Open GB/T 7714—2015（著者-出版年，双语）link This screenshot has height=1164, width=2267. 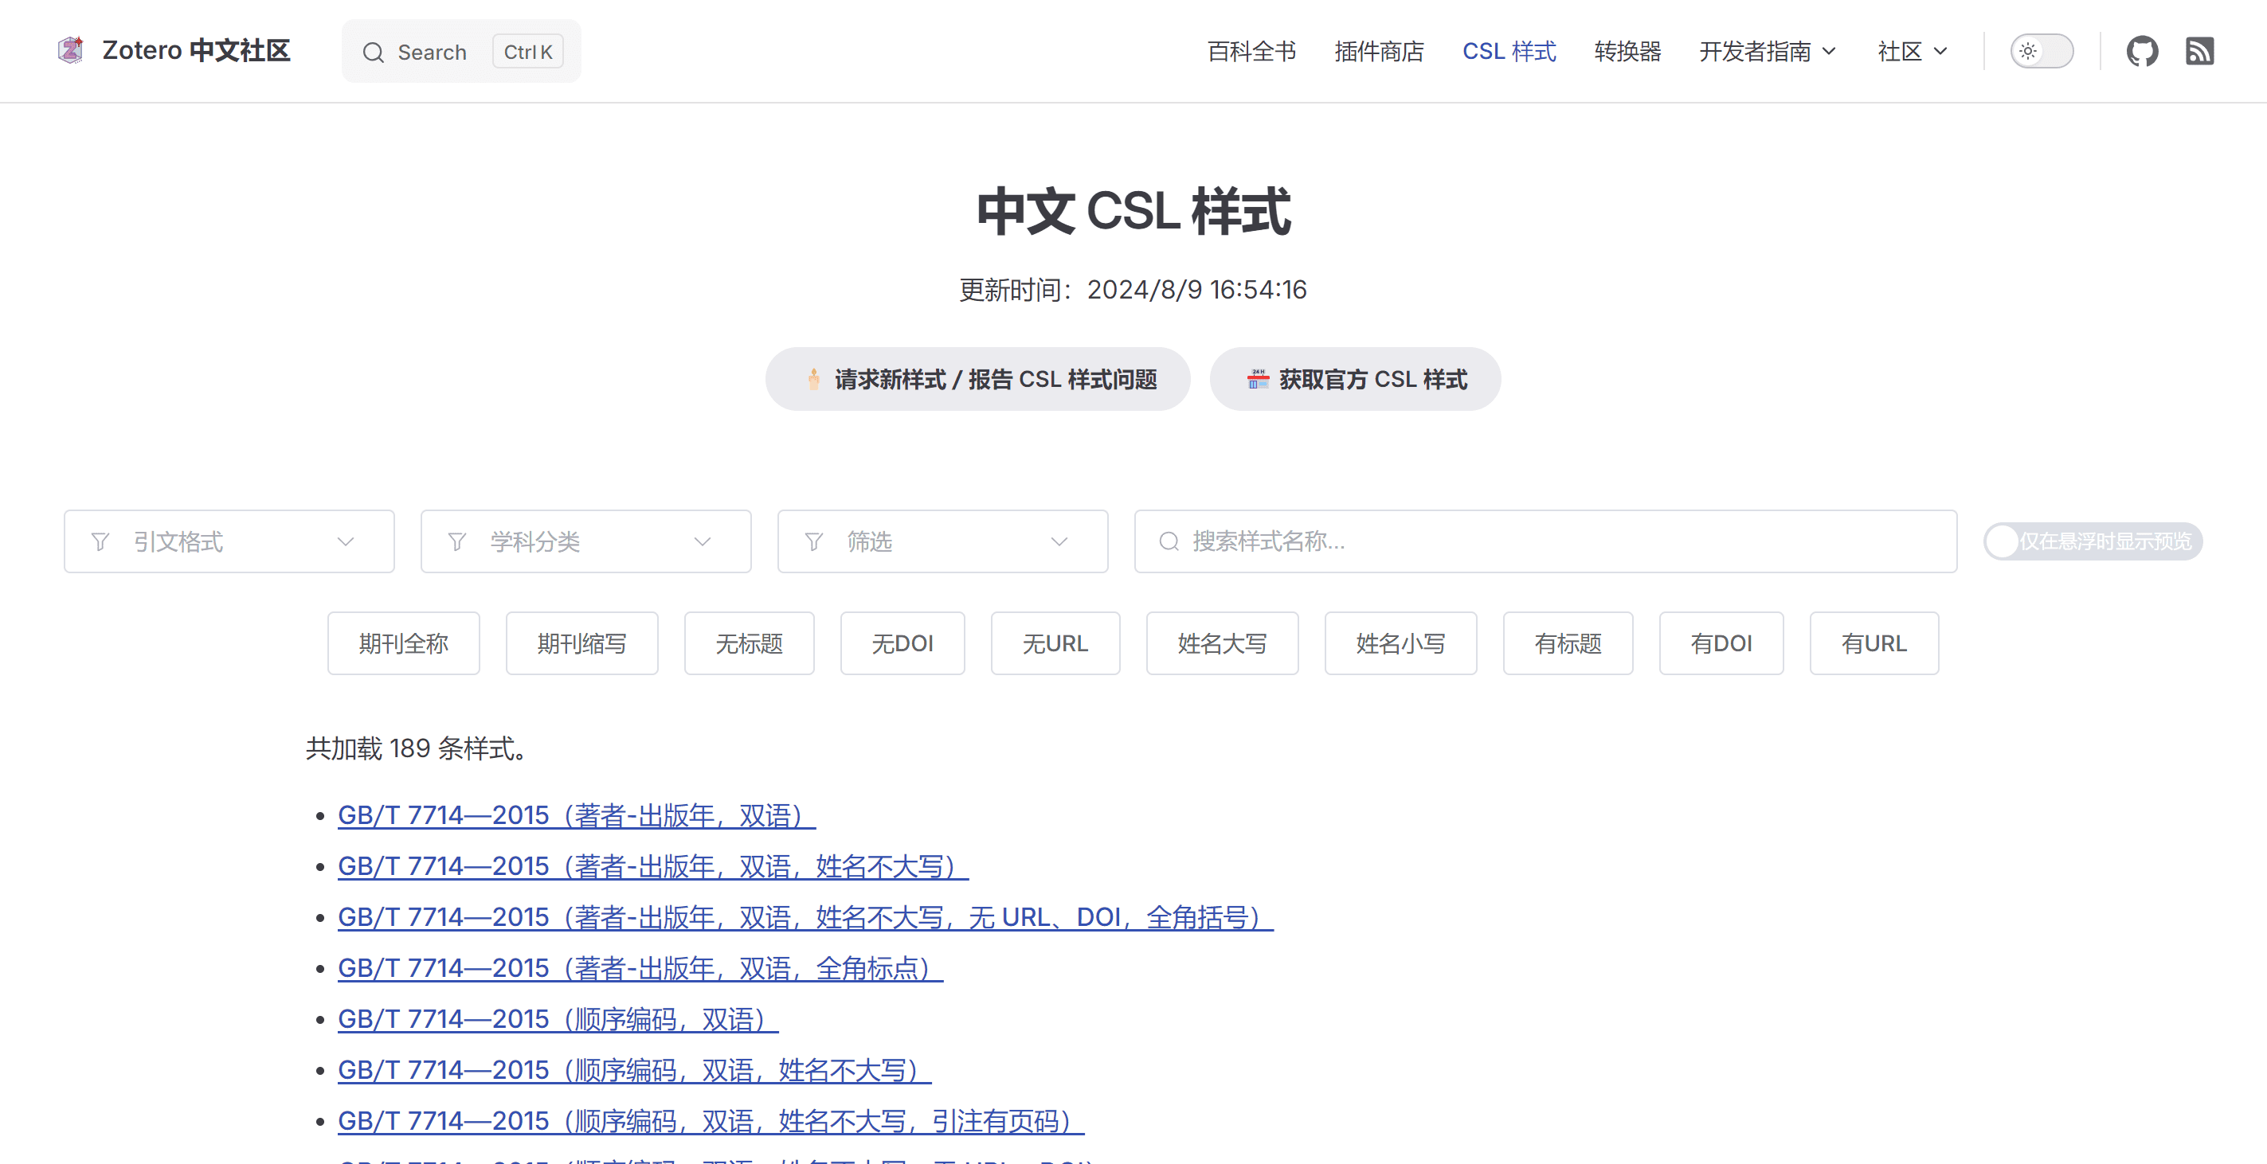577,815
